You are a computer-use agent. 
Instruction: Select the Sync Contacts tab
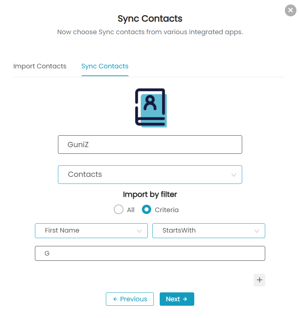(105, 66)
